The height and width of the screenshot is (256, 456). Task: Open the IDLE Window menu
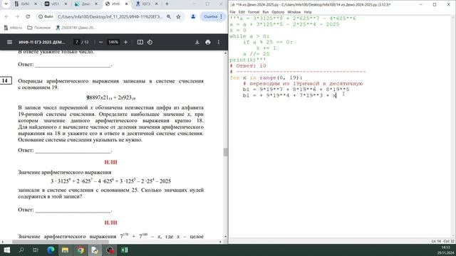click(294, 12)
